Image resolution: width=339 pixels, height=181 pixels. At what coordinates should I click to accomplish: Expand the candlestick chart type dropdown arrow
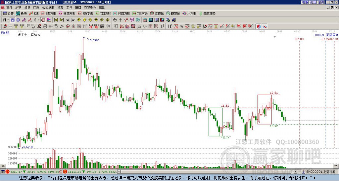point(39,20)
